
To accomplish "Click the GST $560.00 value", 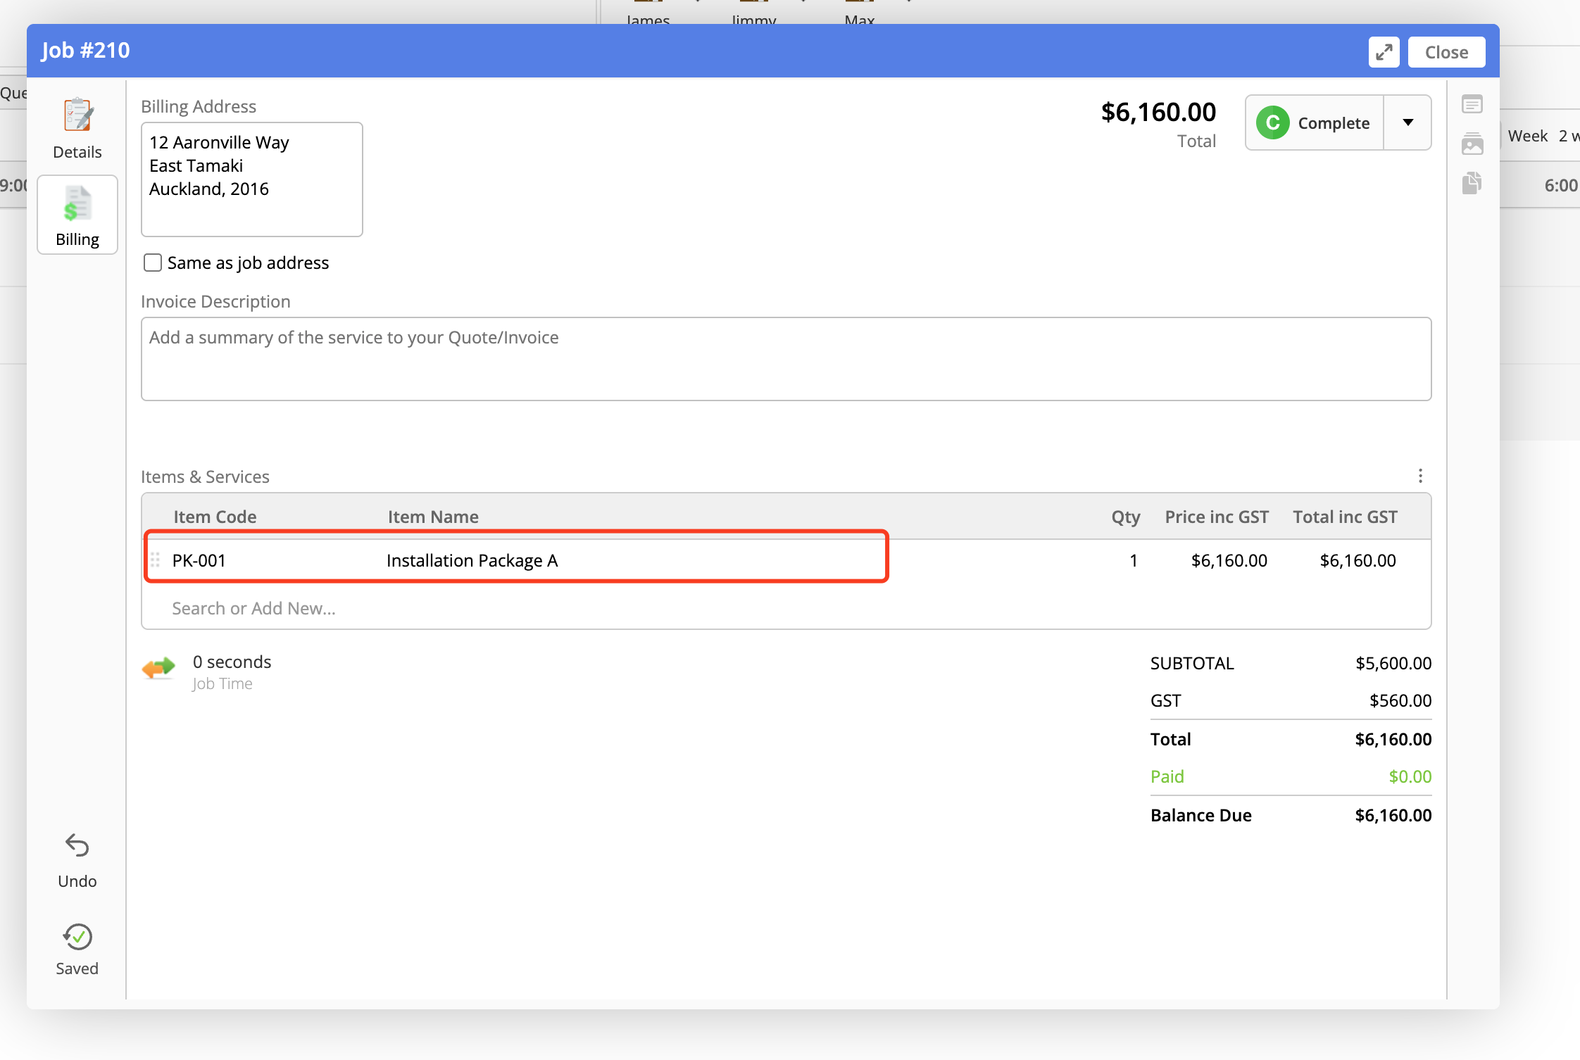I will [x=1400, y=700].
